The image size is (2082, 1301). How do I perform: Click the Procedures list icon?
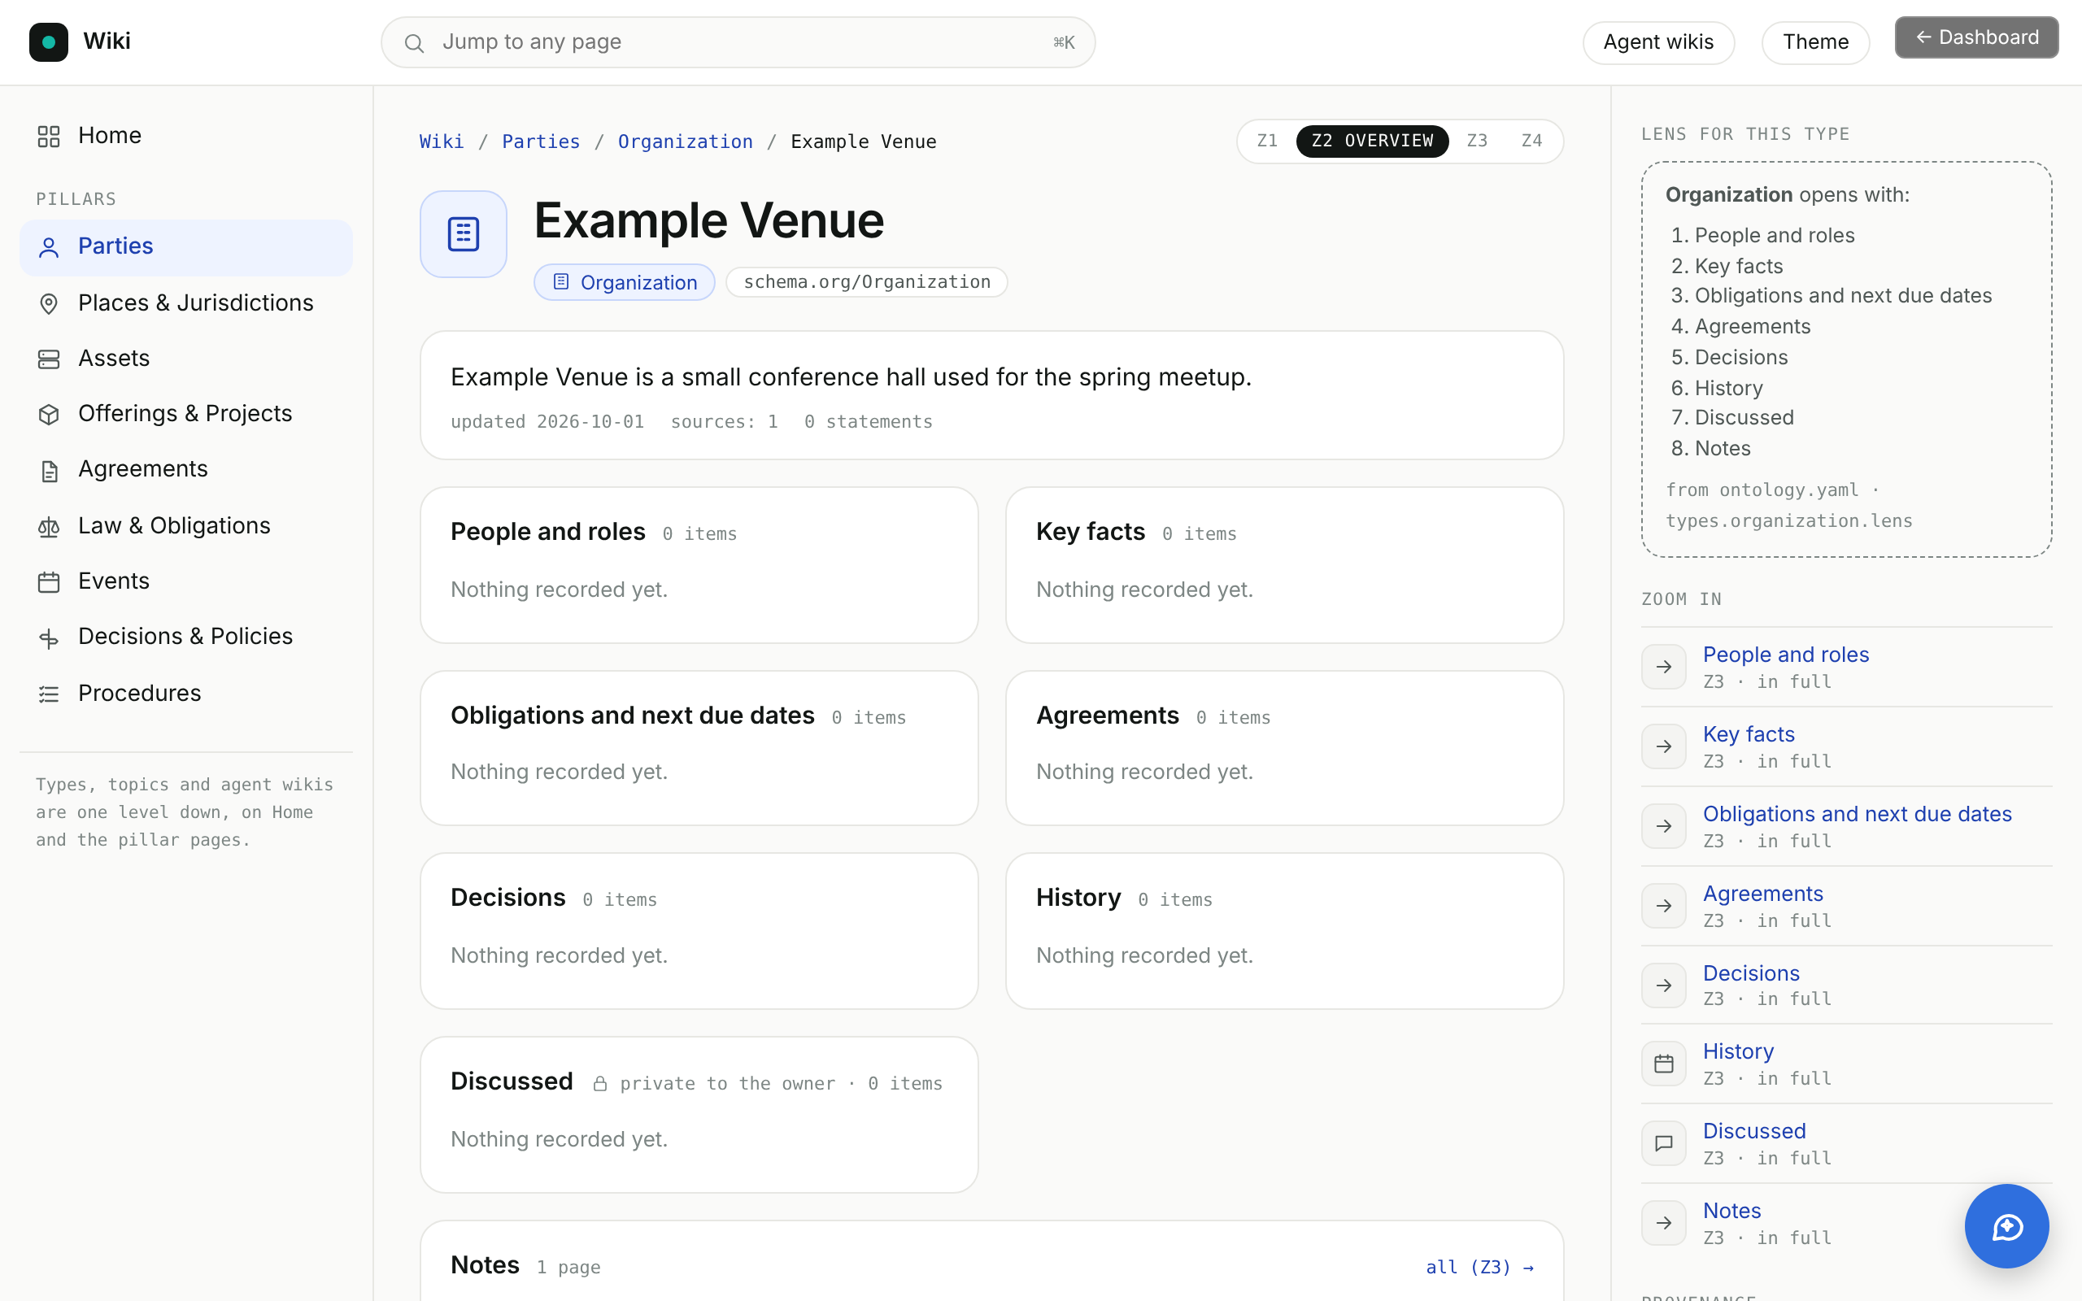tap(49, 694)
